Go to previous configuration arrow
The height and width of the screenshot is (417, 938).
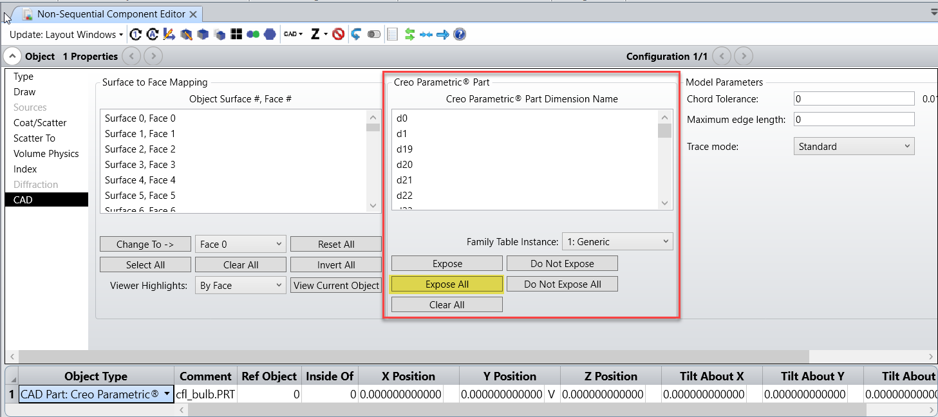point(722,57)
